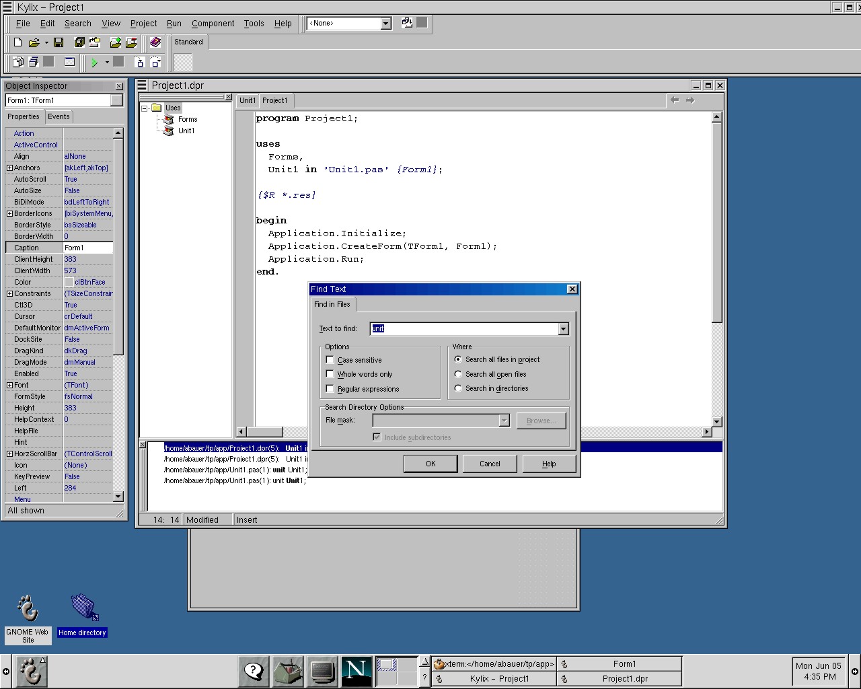Click the Step Over debug icon
The width and height of the screenshot is (861, 689).
[156, 62]
